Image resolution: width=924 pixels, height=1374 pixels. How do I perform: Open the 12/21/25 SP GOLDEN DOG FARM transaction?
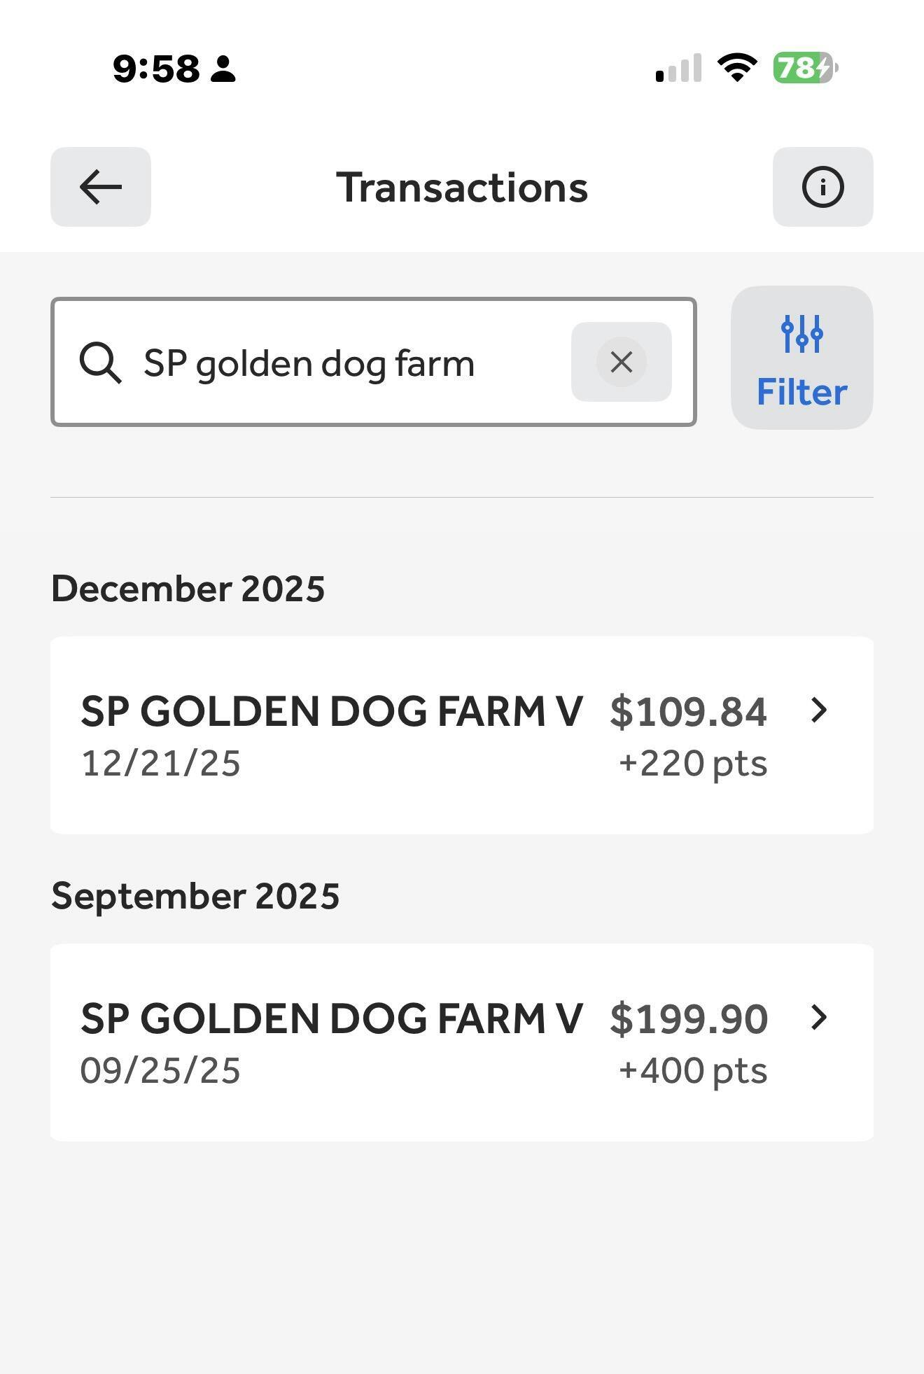tap(332, 735)
